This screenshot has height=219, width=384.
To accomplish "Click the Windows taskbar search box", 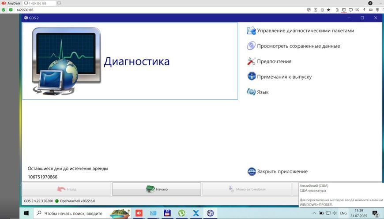I will [x=82, y=213].
